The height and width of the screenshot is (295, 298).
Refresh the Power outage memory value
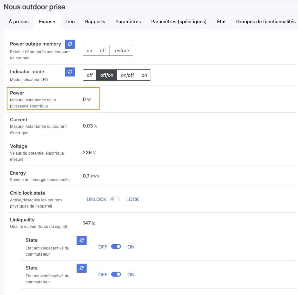coord(70,44)
